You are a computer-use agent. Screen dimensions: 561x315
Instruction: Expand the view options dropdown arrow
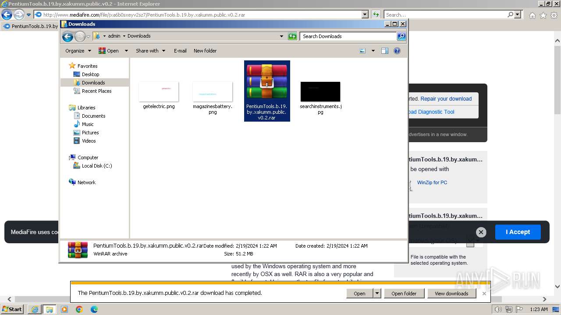click(x=373, y=51)
